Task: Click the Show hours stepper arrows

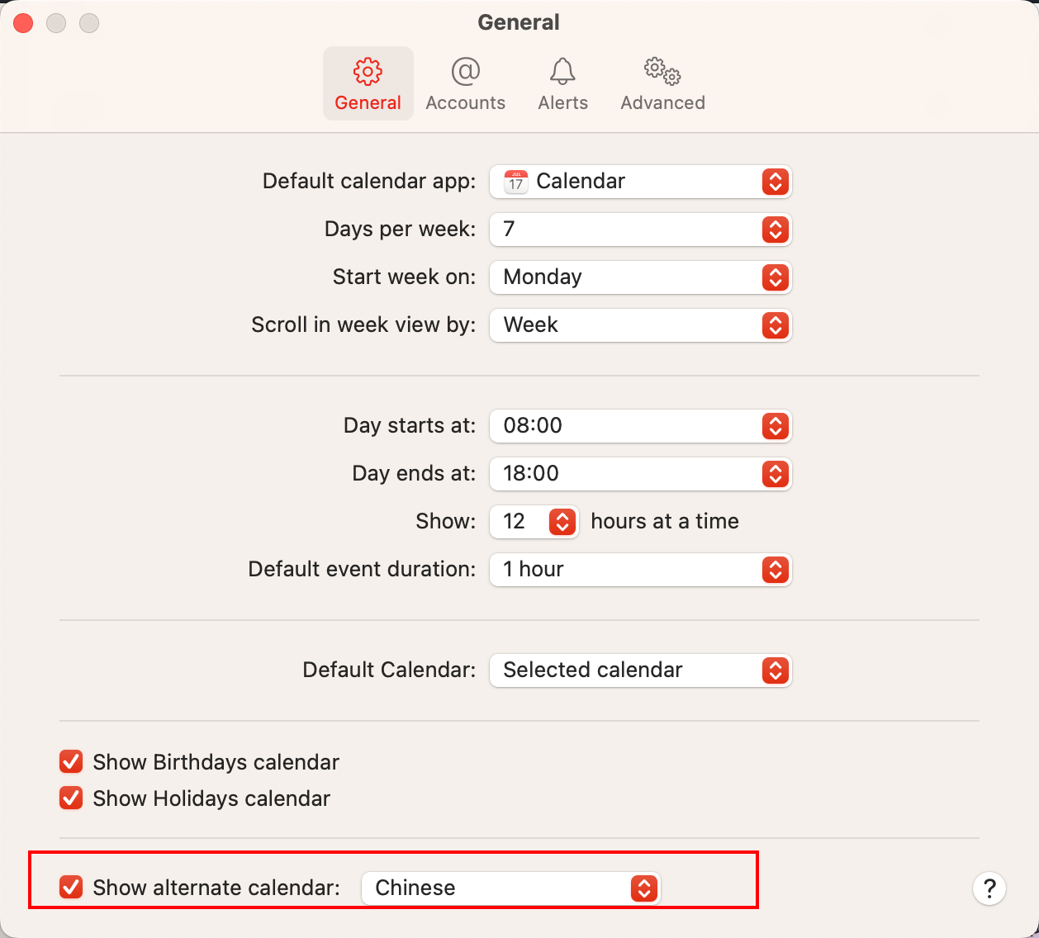Action: [x=562, y=522]
